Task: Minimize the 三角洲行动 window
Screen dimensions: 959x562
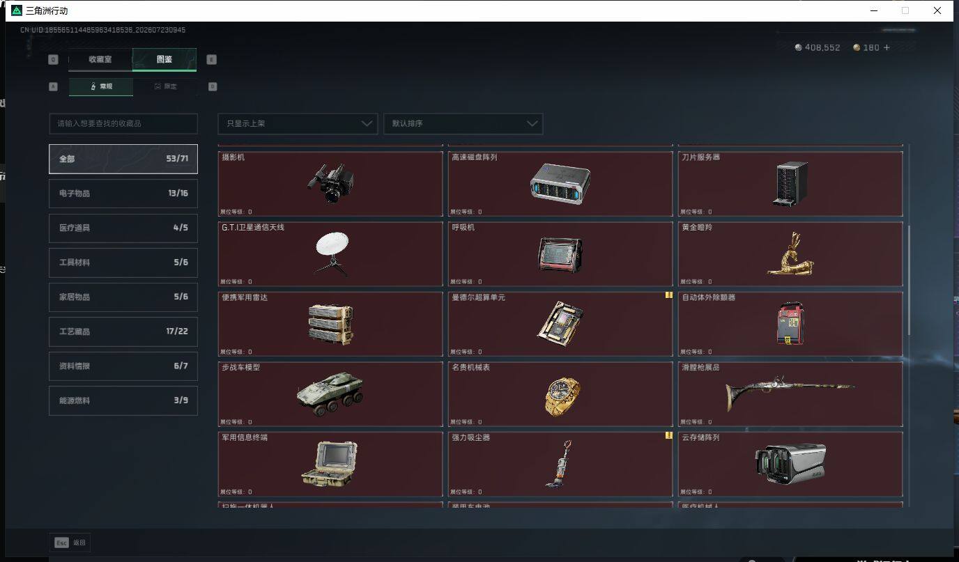Action: click(874, 10)
